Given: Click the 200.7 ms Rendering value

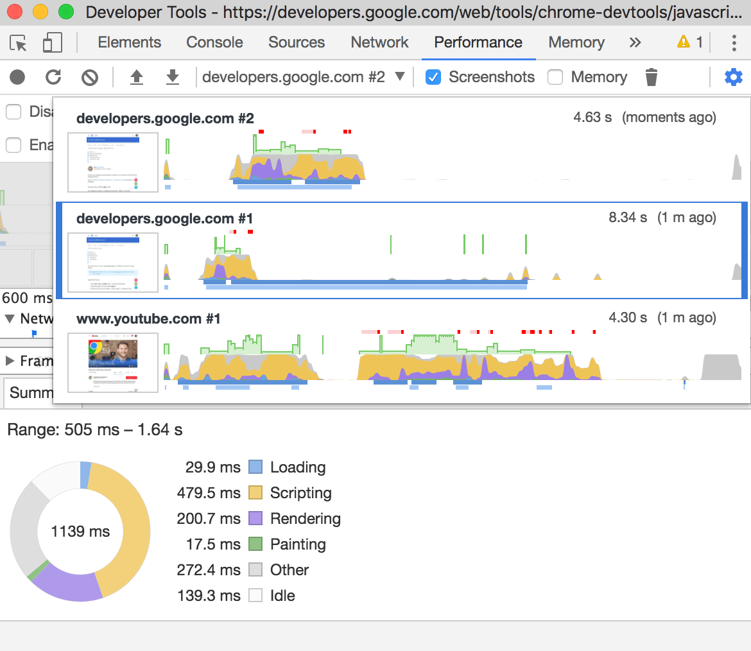Looking at the screenshot, I should [209, 518].
